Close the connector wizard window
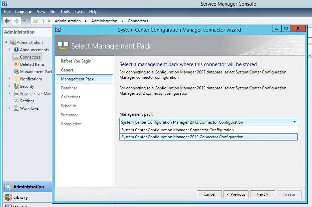312x207 pixels. pos(298,29)
